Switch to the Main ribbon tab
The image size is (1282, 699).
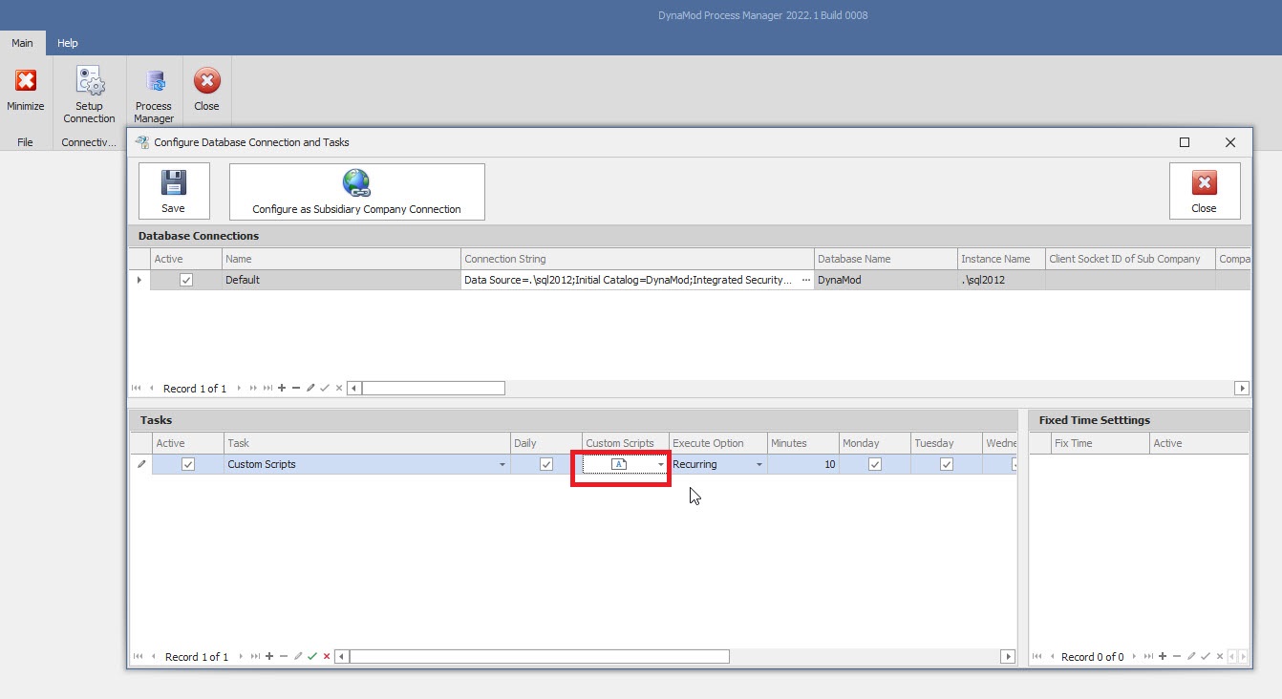22,43
